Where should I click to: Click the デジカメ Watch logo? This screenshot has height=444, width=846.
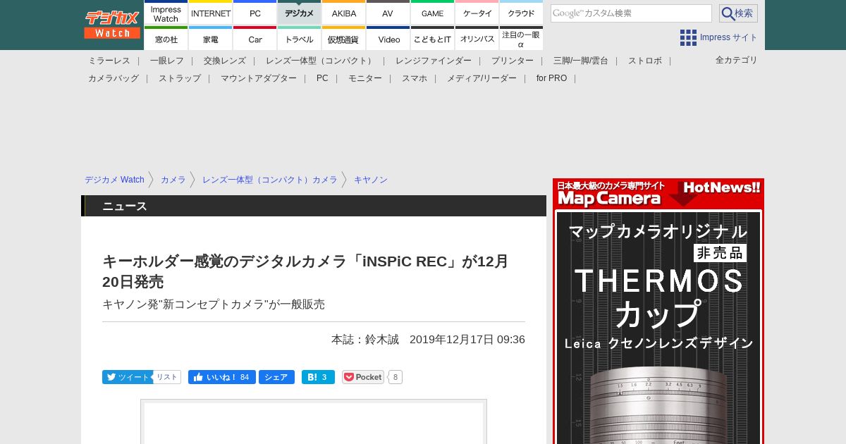point(112,25)
